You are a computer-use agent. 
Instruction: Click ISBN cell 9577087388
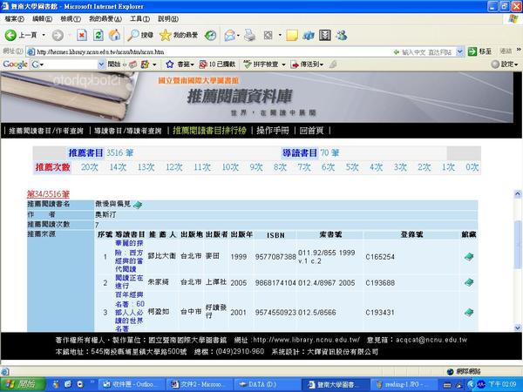(x=275, y=257)
